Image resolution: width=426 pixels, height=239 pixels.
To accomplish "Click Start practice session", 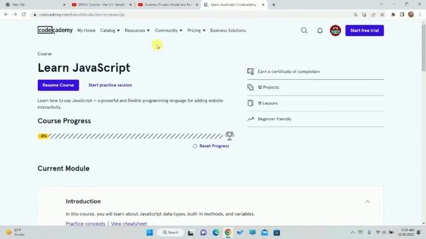I will click(110, 85).
